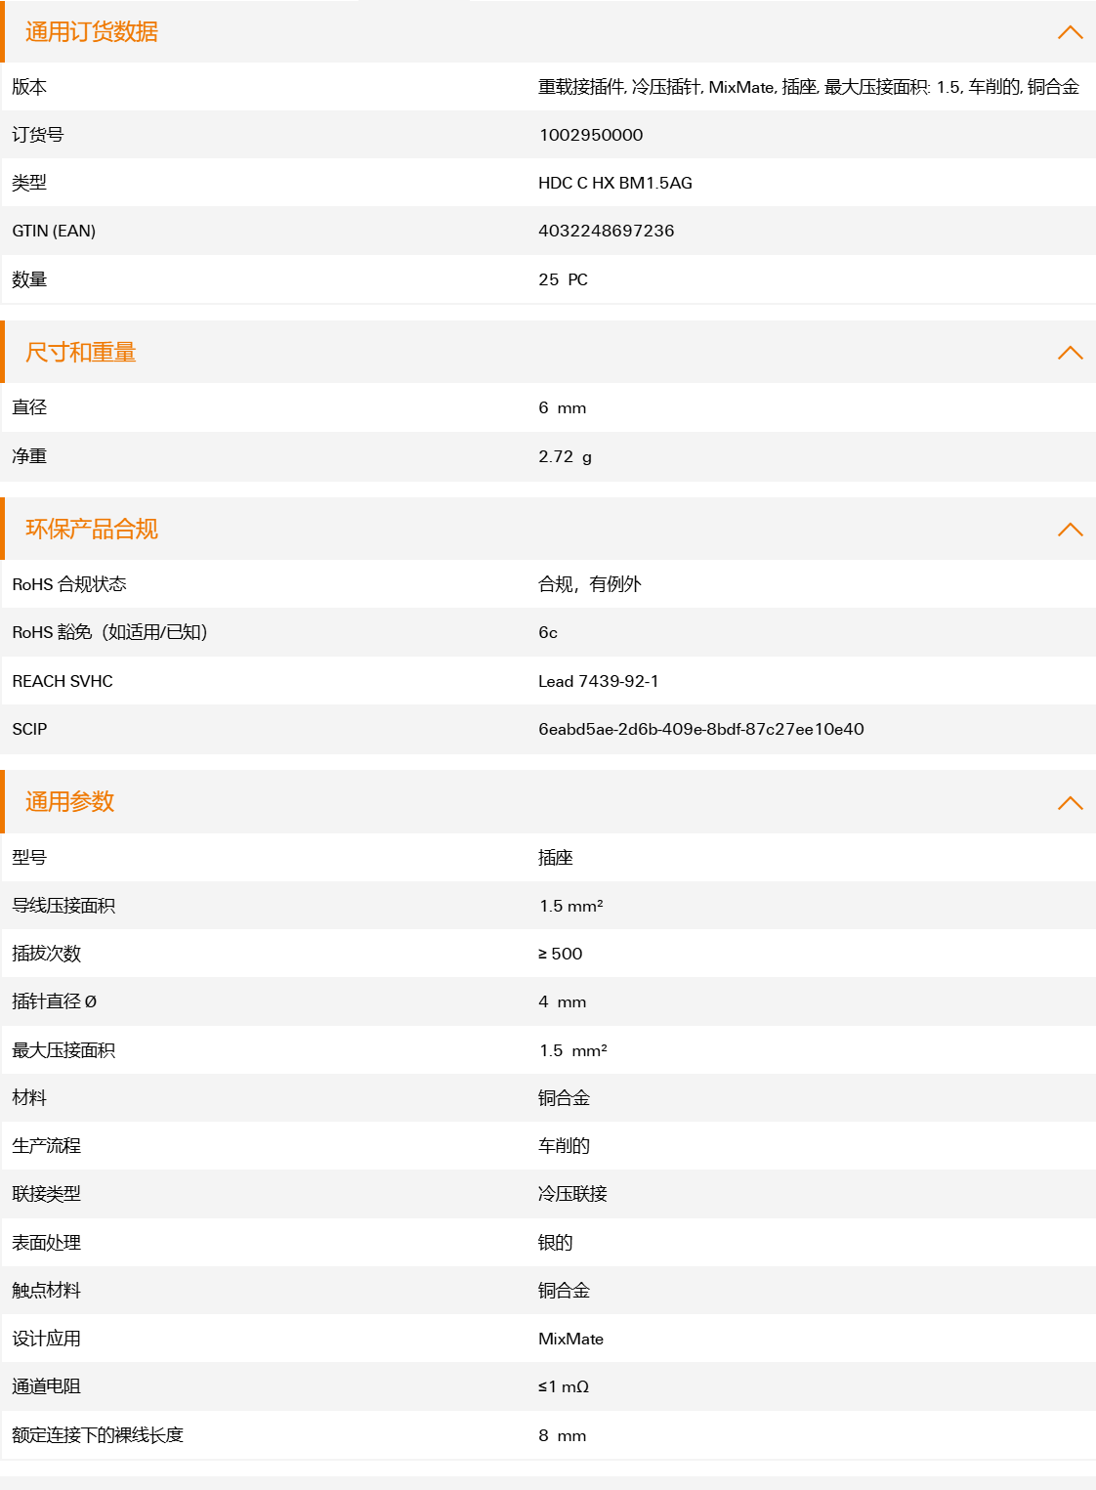Viewport: 1096px width, 1490px height.
Task: Click 设计应用 value MixMate
Action: pos(571,1339)
